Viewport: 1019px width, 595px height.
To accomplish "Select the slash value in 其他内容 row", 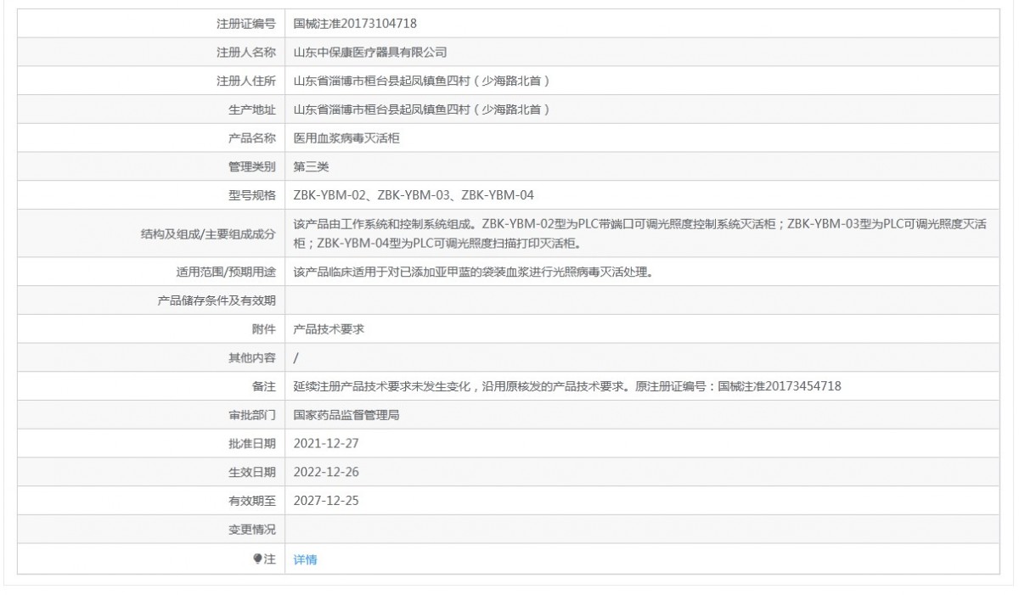I will click(x=296, y=358).
